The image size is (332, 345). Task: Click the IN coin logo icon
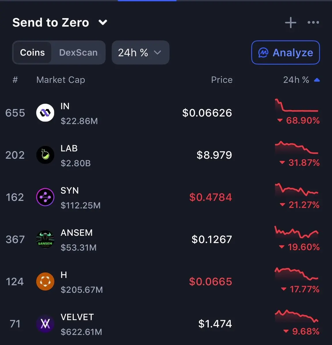45,113
